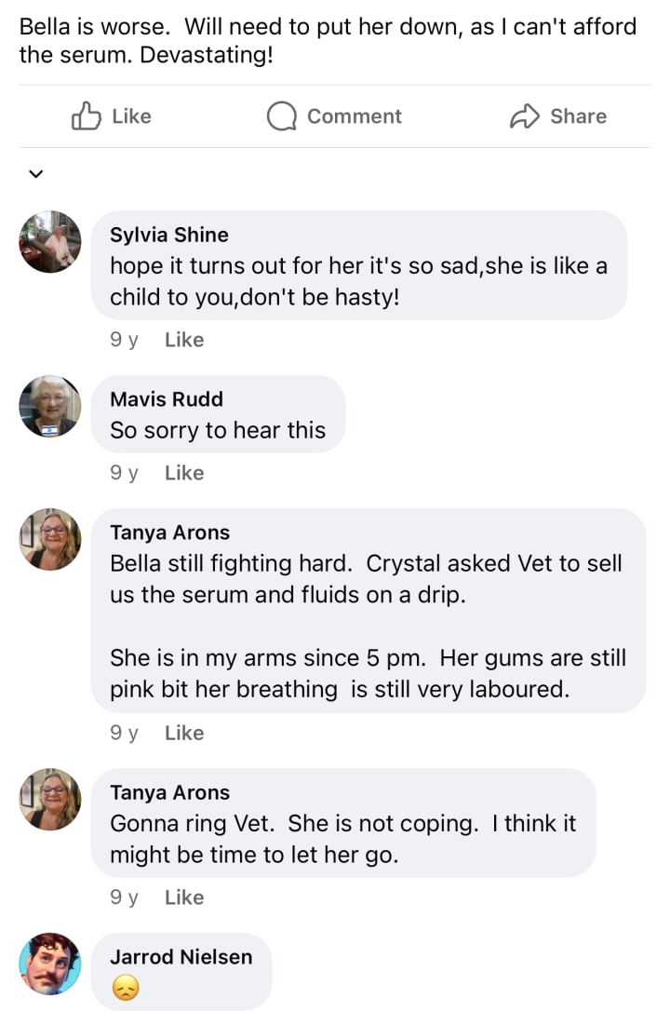Like Mavis Rudd's comment
Viewport: 670px width, 1012px height.
tap(183, 473)
